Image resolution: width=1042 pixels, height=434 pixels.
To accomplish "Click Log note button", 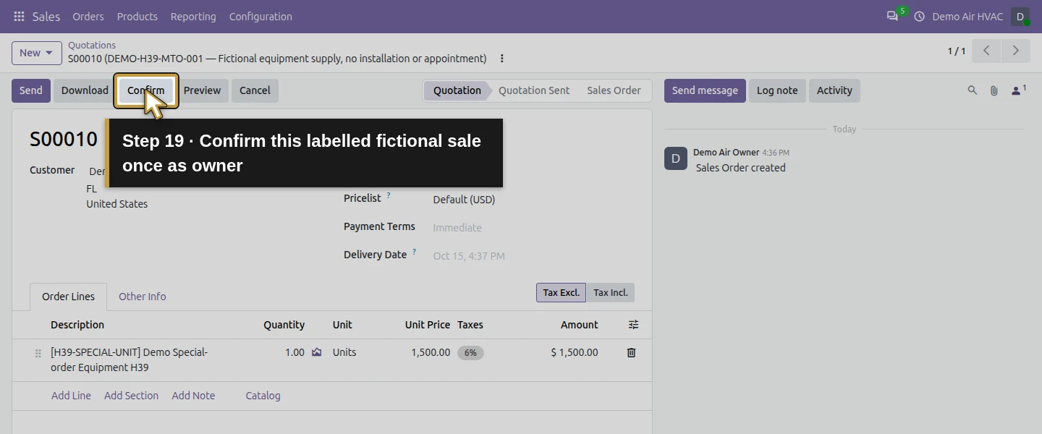I will (x=777, y=90).
